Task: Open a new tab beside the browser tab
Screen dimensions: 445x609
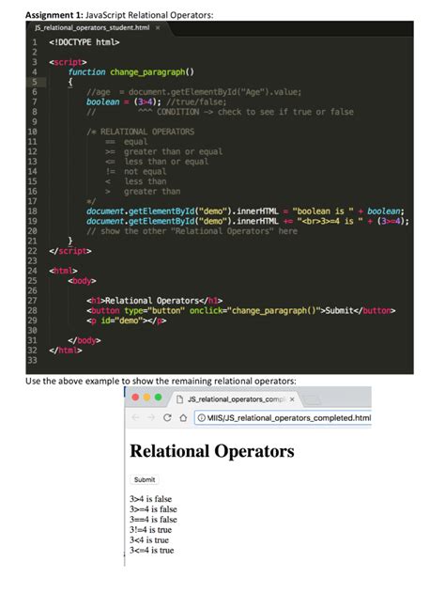Action: point(313,399)
